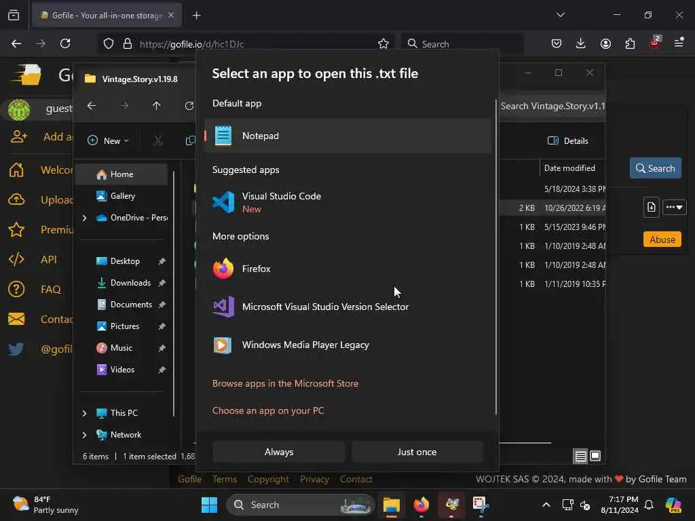
Task: Open the Gofile more options dropdown
Action: tap(674, 207)
